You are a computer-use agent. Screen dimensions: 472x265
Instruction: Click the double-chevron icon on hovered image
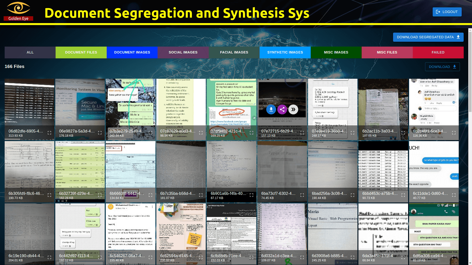point(293,109)
